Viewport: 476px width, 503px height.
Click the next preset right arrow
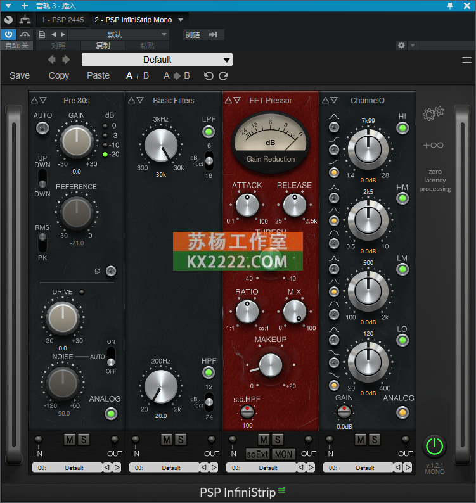pyautogui.click(x=66, y=60)
